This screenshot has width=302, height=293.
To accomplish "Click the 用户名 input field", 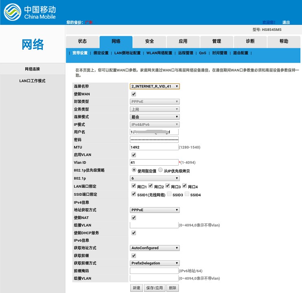I will tap(154, 132).
